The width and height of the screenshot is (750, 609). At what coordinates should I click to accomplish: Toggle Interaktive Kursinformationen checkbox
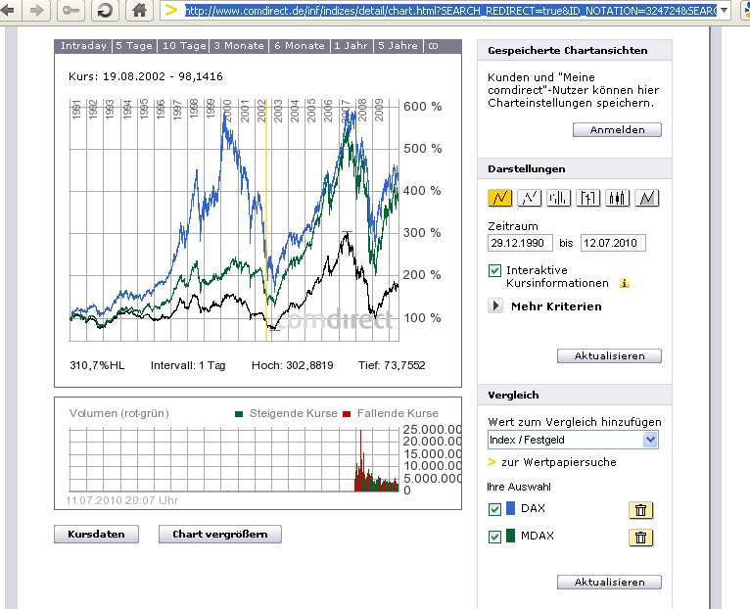coord(495,271)
